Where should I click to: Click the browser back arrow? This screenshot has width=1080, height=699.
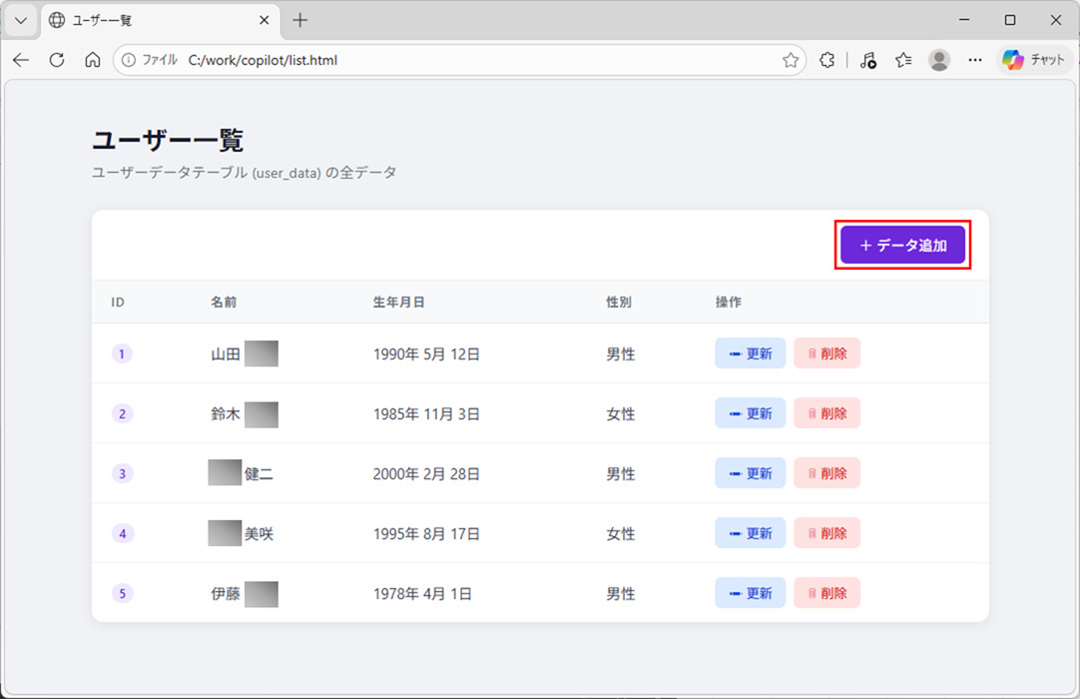pos(21,60)
